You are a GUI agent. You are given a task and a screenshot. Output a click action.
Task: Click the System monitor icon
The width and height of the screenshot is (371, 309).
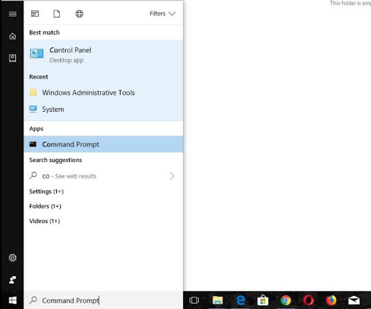click(x=33, y=109)
